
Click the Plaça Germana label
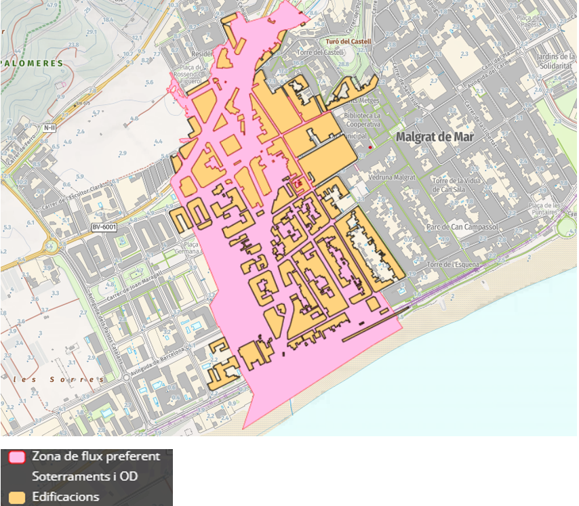(191, 247)
